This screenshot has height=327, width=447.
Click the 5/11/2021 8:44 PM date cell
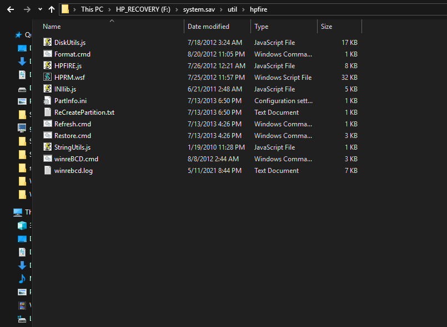(214, 171)
